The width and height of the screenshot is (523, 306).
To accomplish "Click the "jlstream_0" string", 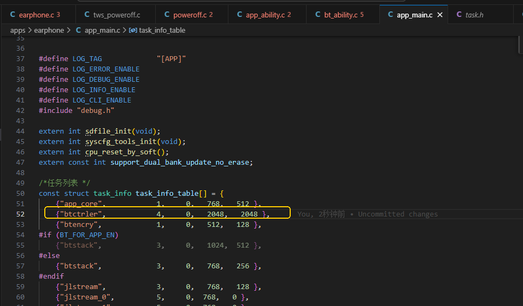I will [85, 297].
